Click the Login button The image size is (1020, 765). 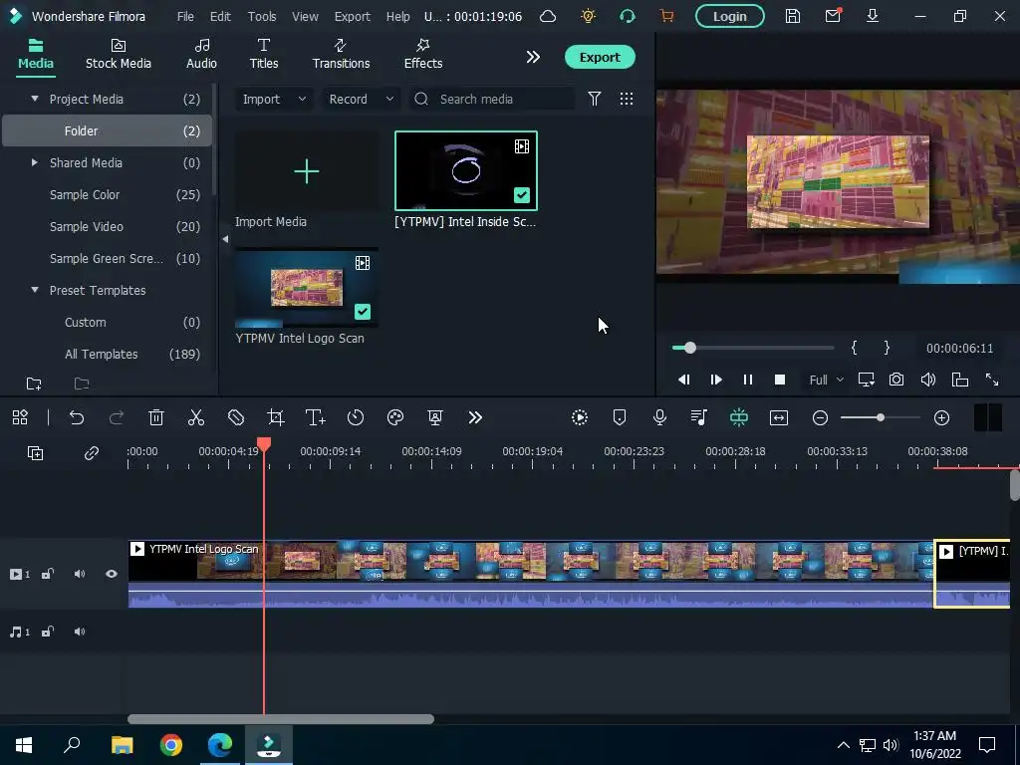(730, 16)
